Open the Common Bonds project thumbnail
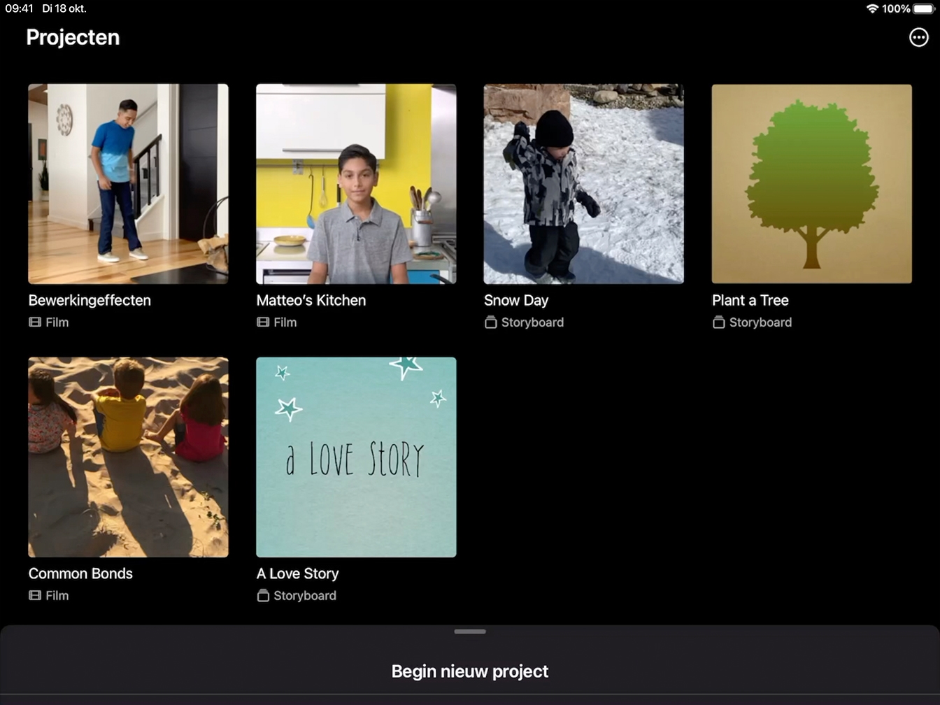 click(x=128, y=457)
